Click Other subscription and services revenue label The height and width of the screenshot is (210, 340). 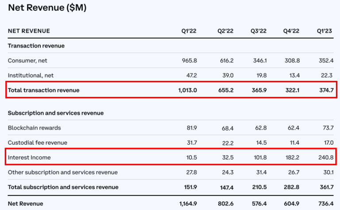pos(63,172)
